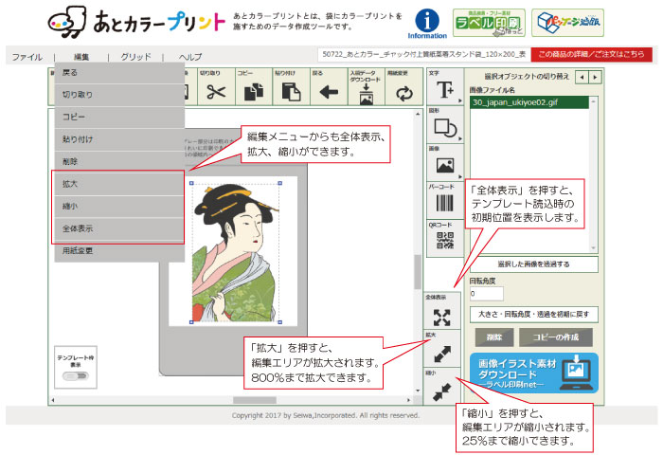Choose 切り取り in the edit menu
Image resolution: width=663 pixels, height=455 pixels.
click(119, 95)
